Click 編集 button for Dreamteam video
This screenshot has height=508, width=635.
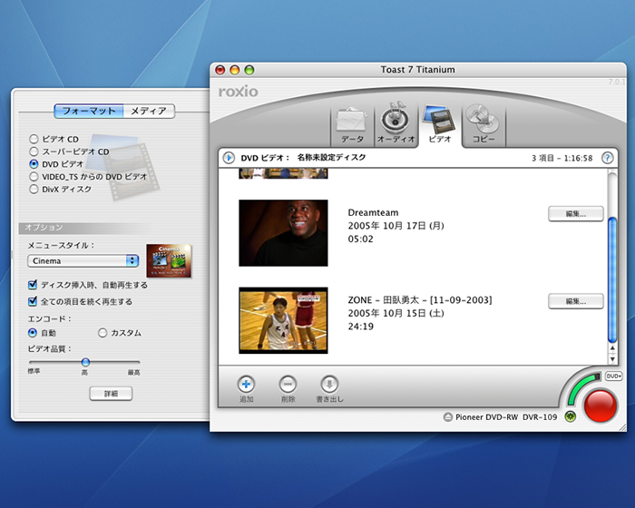(x=575, y=214)
